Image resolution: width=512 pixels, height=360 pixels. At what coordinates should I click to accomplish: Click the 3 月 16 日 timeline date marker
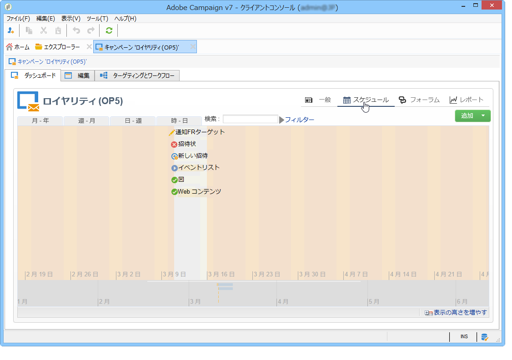tap(221, 274)
